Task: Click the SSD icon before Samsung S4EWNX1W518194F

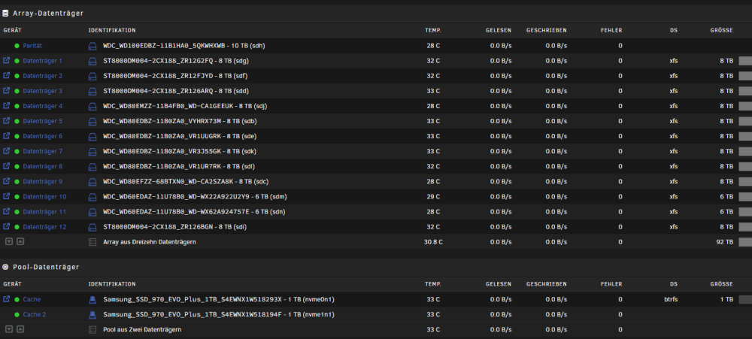Action: [92, 314]
